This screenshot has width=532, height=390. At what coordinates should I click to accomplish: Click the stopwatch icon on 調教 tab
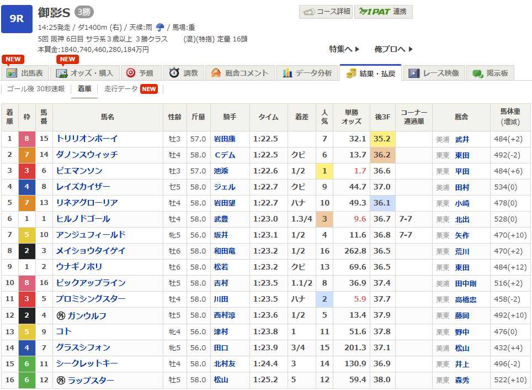pos(174,73)
